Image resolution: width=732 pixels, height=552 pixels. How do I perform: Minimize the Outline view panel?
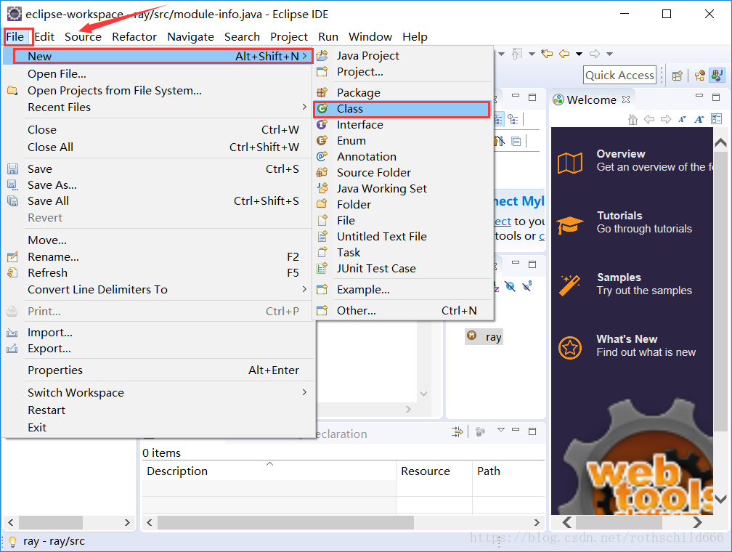516,264
